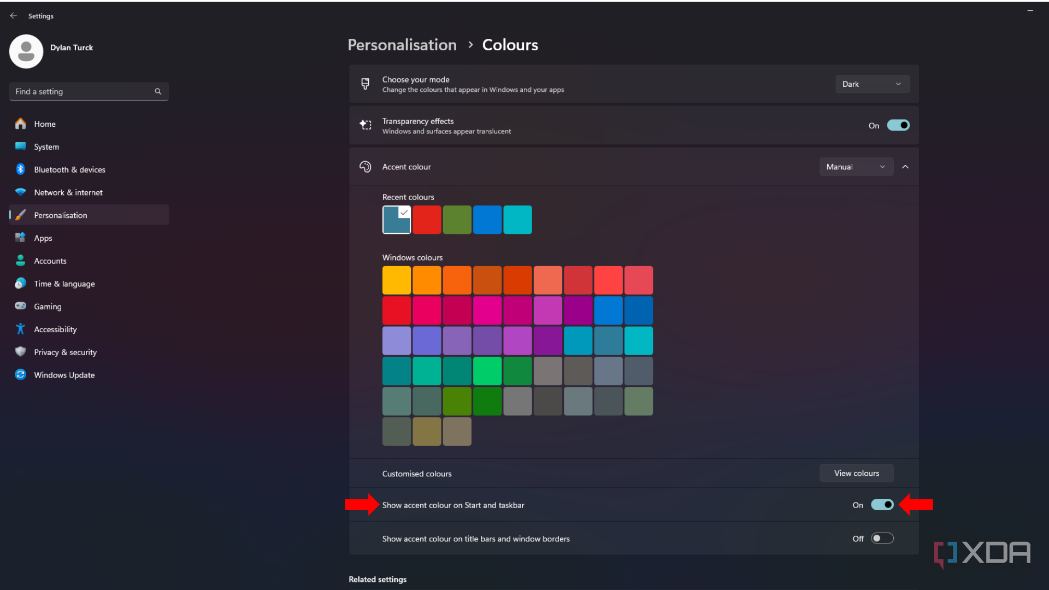The height and width of the screenshot is (590, 1049).
Task: Navigate to Personalisation via the breadcrumb
Action: pyautogui.click(x=402, y=45)
